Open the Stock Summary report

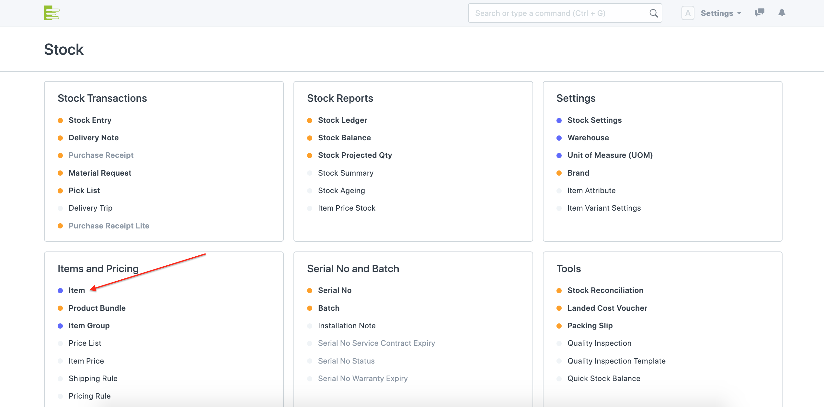click(346, 173)
